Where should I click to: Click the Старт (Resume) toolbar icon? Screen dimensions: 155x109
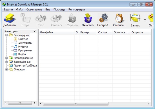25,18
